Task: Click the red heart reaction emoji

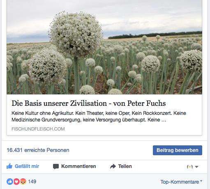Action: pyautogui.click(x=16, y=182)
